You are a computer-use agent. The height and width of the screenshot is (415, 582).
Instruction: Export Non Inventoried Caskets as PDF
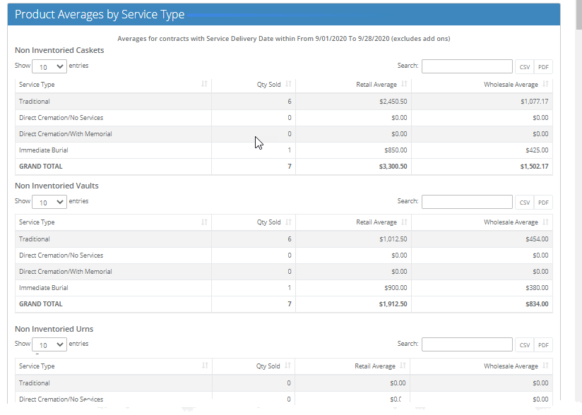click(x=543, y=66)
